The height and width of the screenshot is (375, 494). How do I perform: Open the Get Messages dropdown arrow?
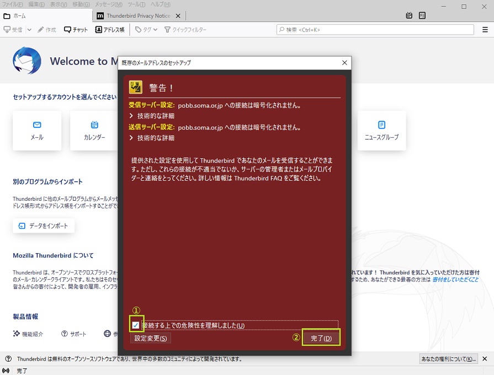(x=29, y=30)
